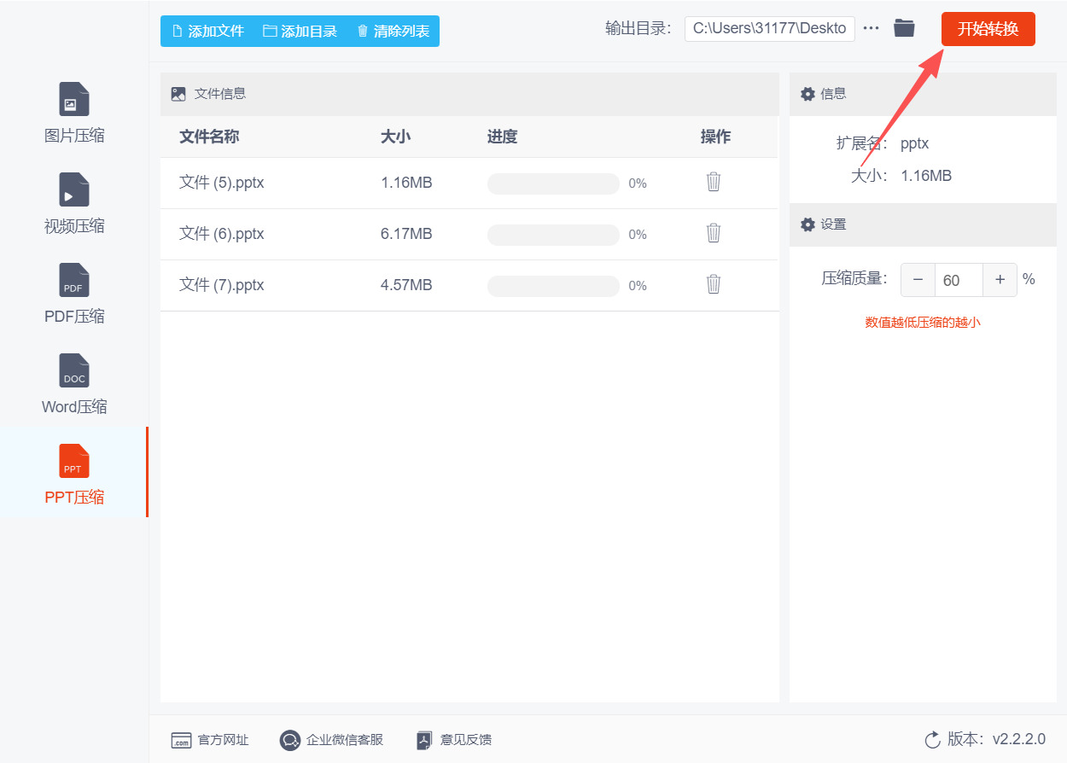Screen dimensions: 1067x763
Task: Click the version text v2.2.2.0
Action: [x=1018, y=739]
